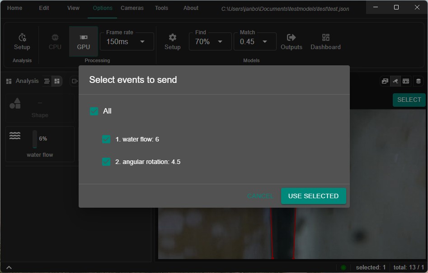Switch processing to GPU

click(x=83, y=41)
